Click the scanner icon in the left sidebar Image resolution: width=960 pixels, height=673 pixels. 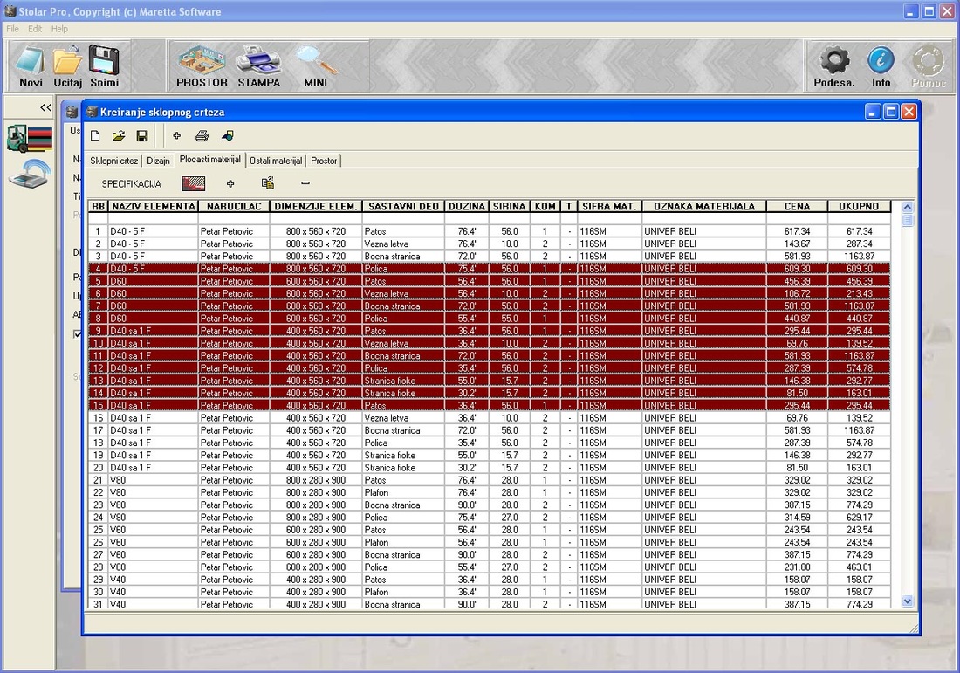[x=29, y=173]
